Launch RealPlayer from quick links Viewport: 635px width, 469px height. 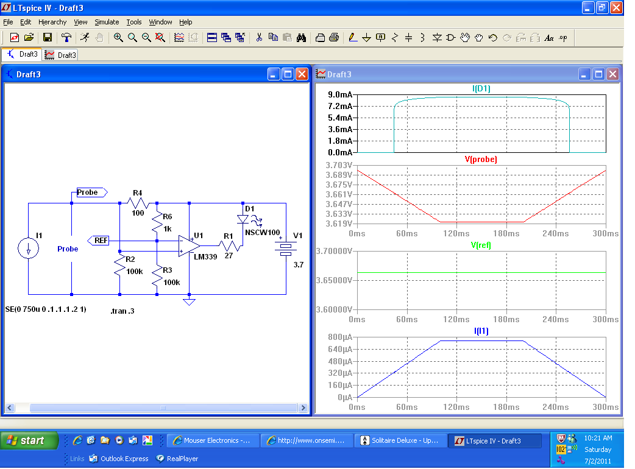pyautogui.click(x=177, y=459)
